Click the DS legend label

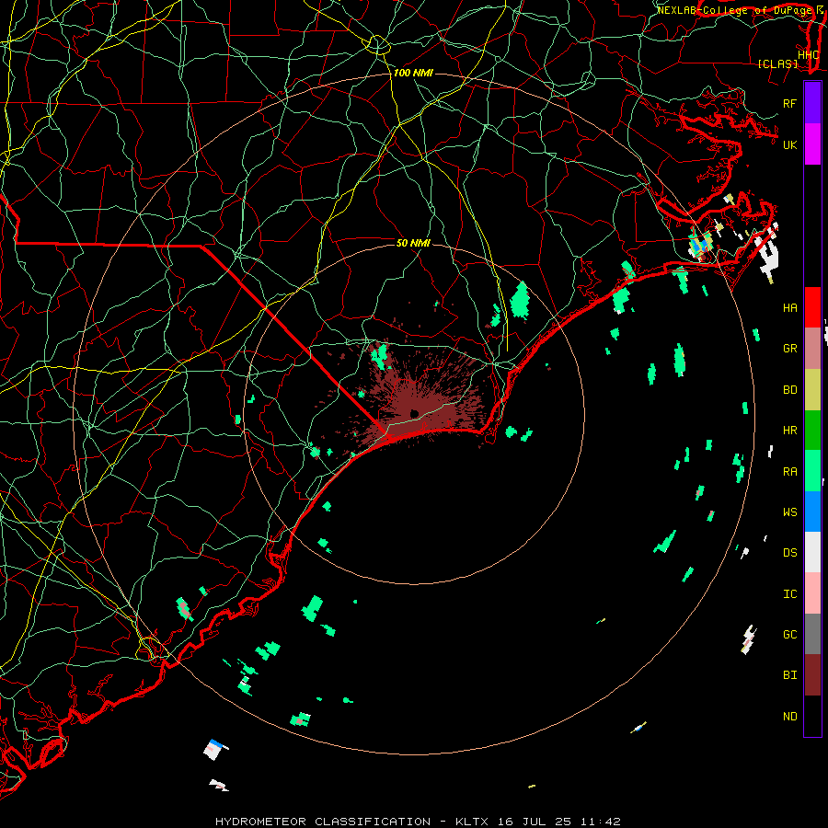789,552
